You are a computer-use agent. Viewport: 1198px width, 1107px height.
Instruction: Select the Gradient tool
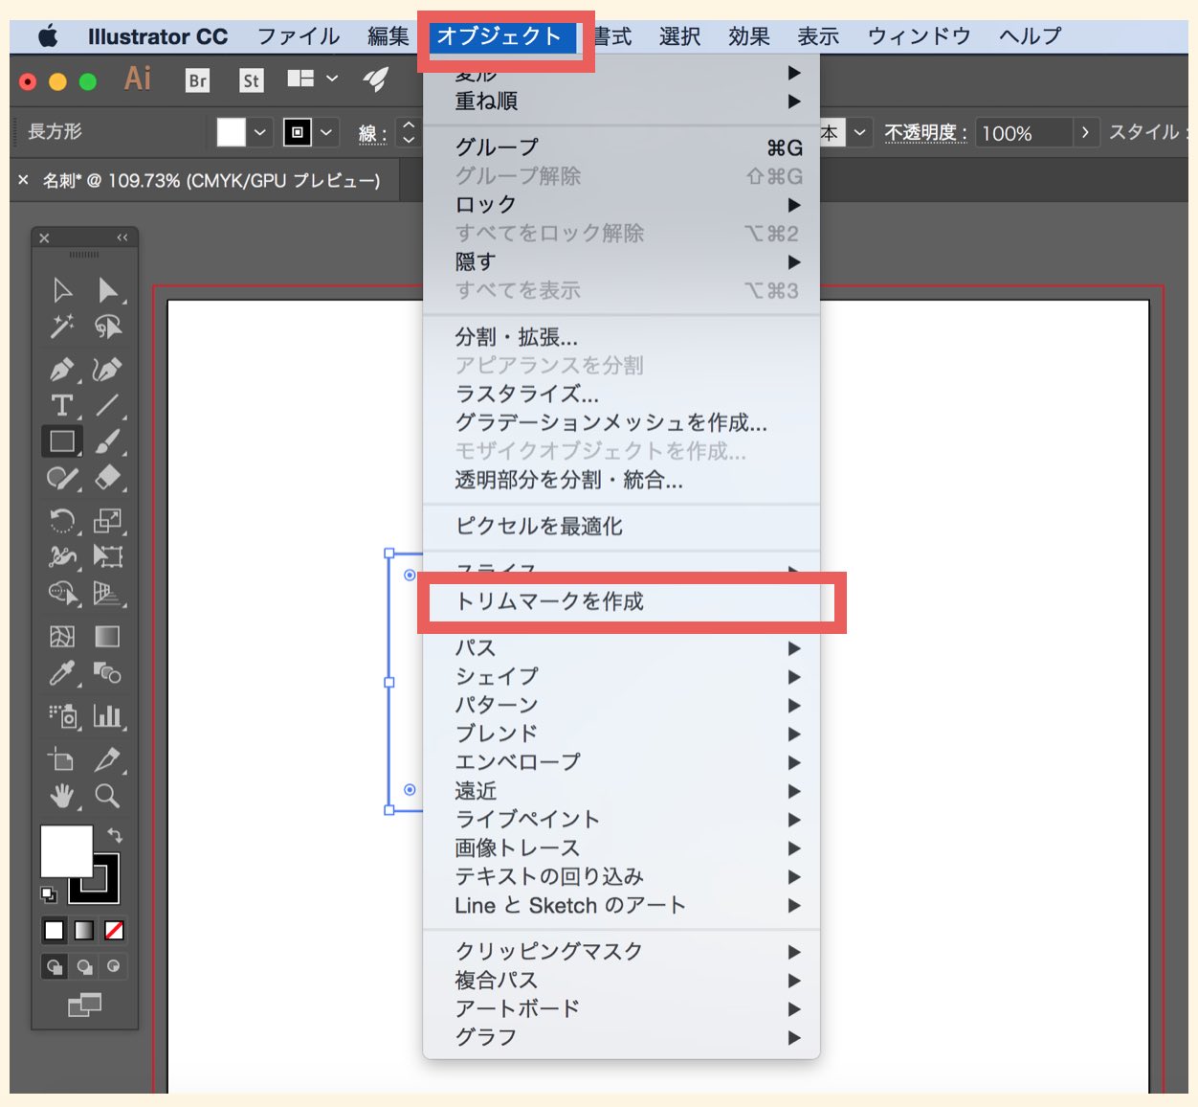pos(107,637)
